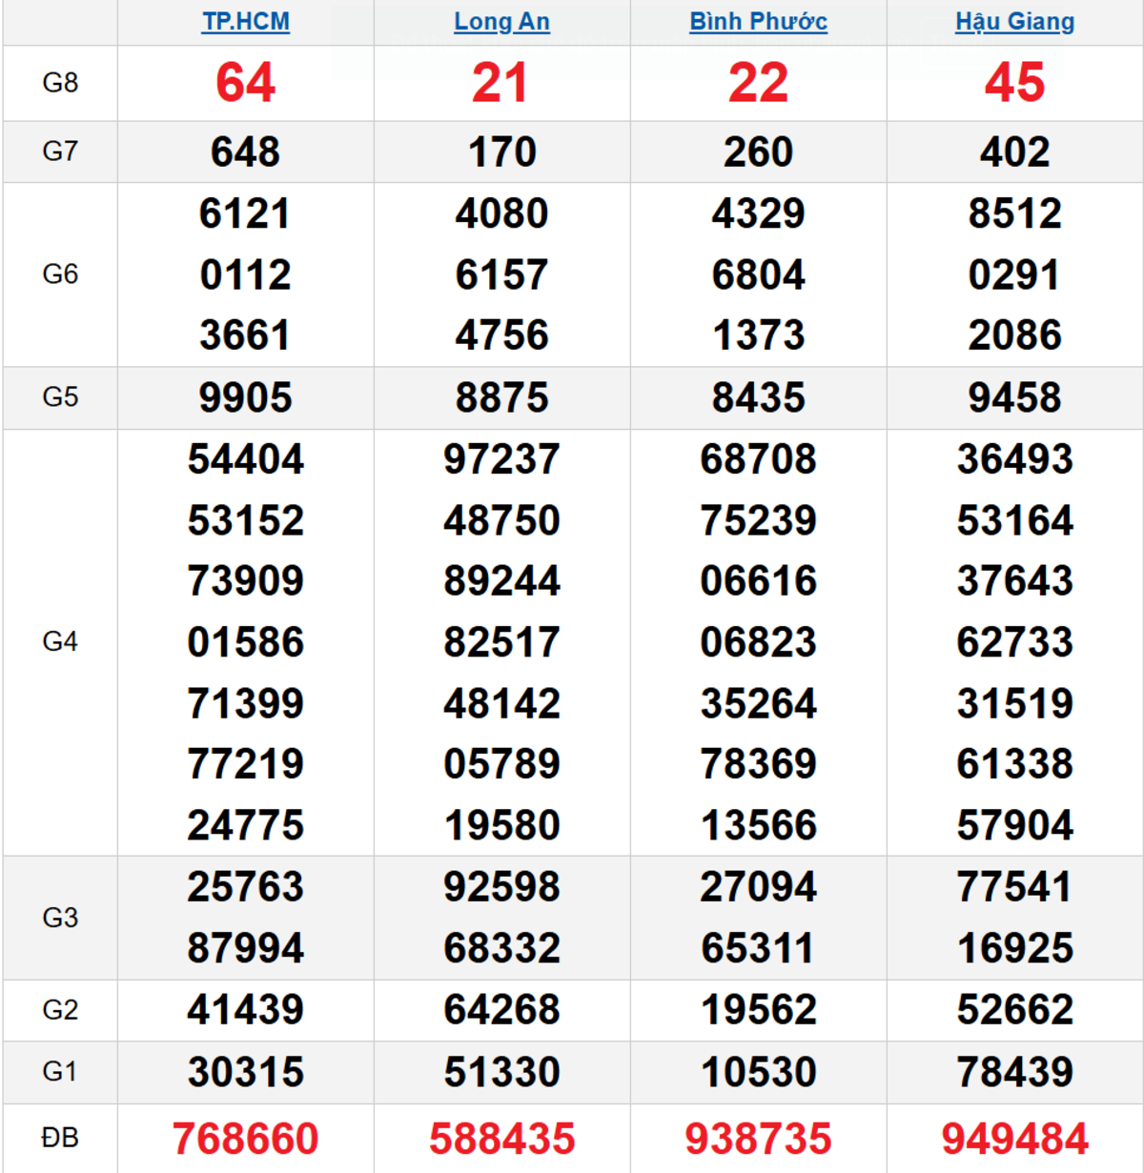This screenshot has width=1144, height=1173.
Task: Select Hậu Giang G8 result 45
Action: point(1014,83)
